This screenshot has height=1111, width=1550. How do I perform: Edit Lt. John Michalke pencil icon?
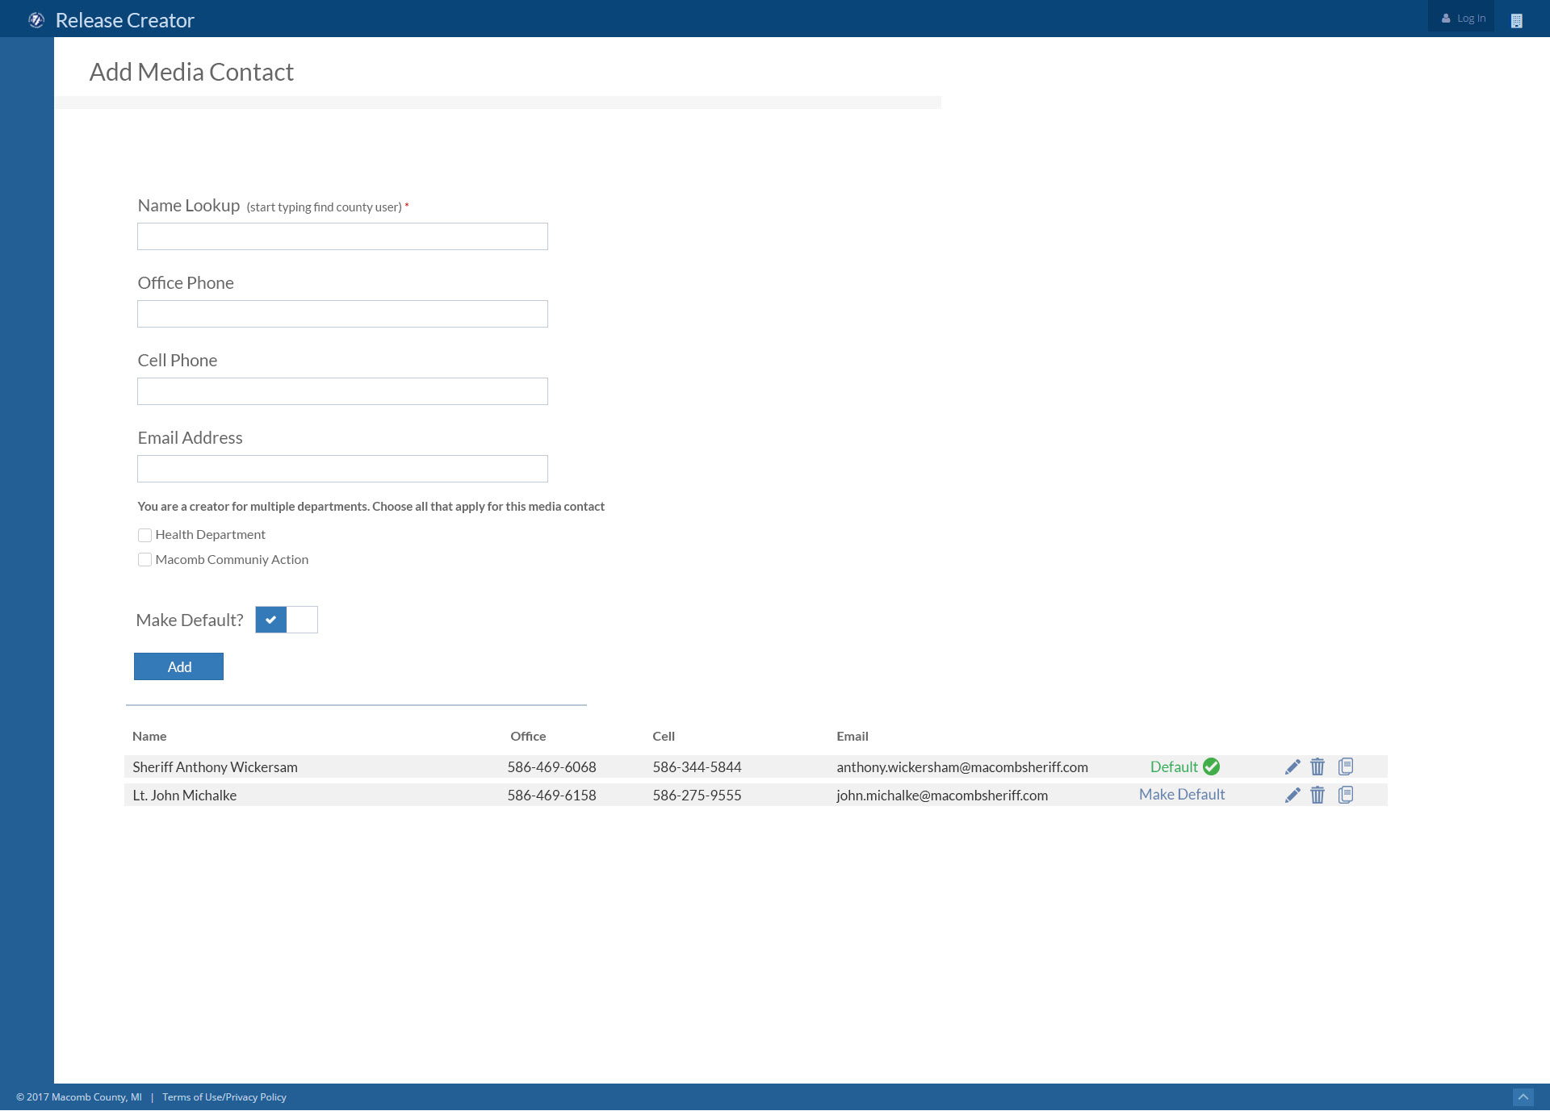[x=1292, y=795]
